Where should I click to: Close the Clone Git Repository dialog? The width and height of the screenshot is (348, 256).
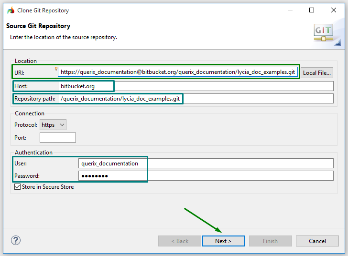[x=334, y=10]
